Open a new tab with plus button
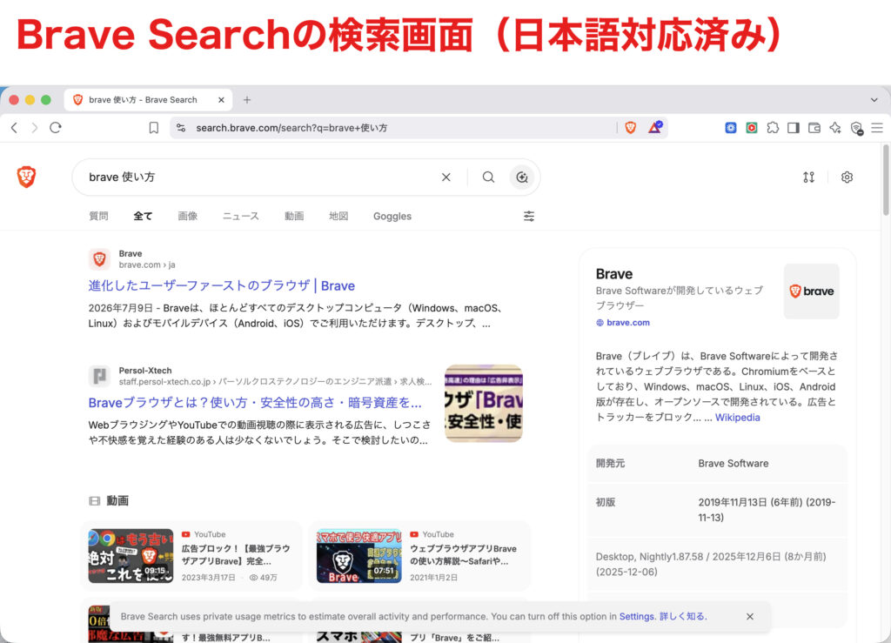 point(246,100)
